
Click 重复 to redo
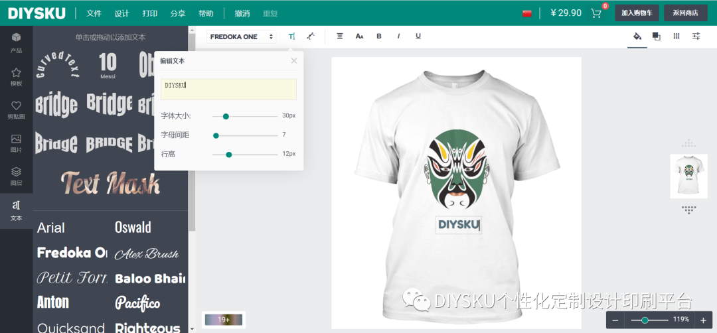click(x=270, y=13)
